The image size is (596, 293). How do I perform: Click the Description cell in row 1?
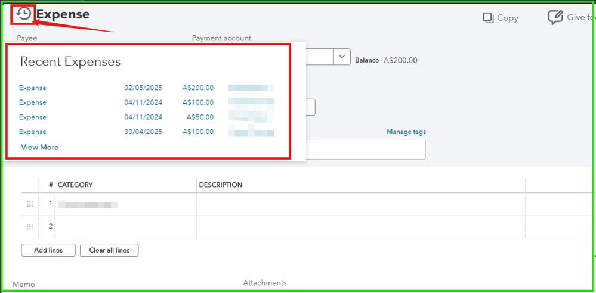pyautogui.click(x=361, y=204)
